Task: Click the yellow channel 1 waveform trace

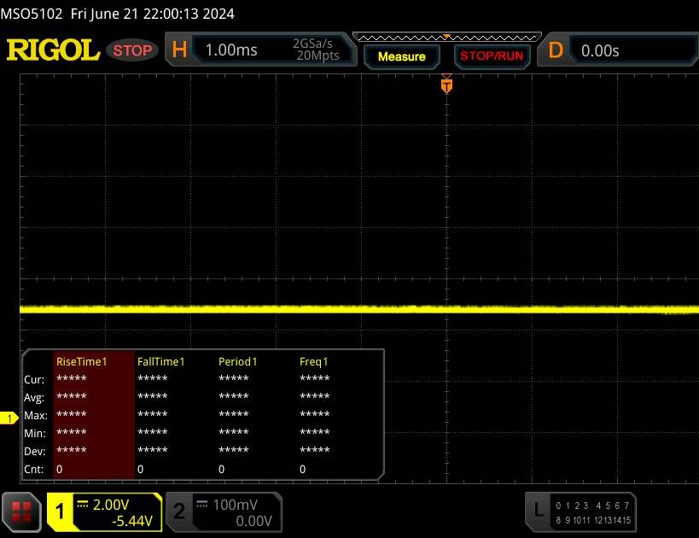Action: (359, 308)
